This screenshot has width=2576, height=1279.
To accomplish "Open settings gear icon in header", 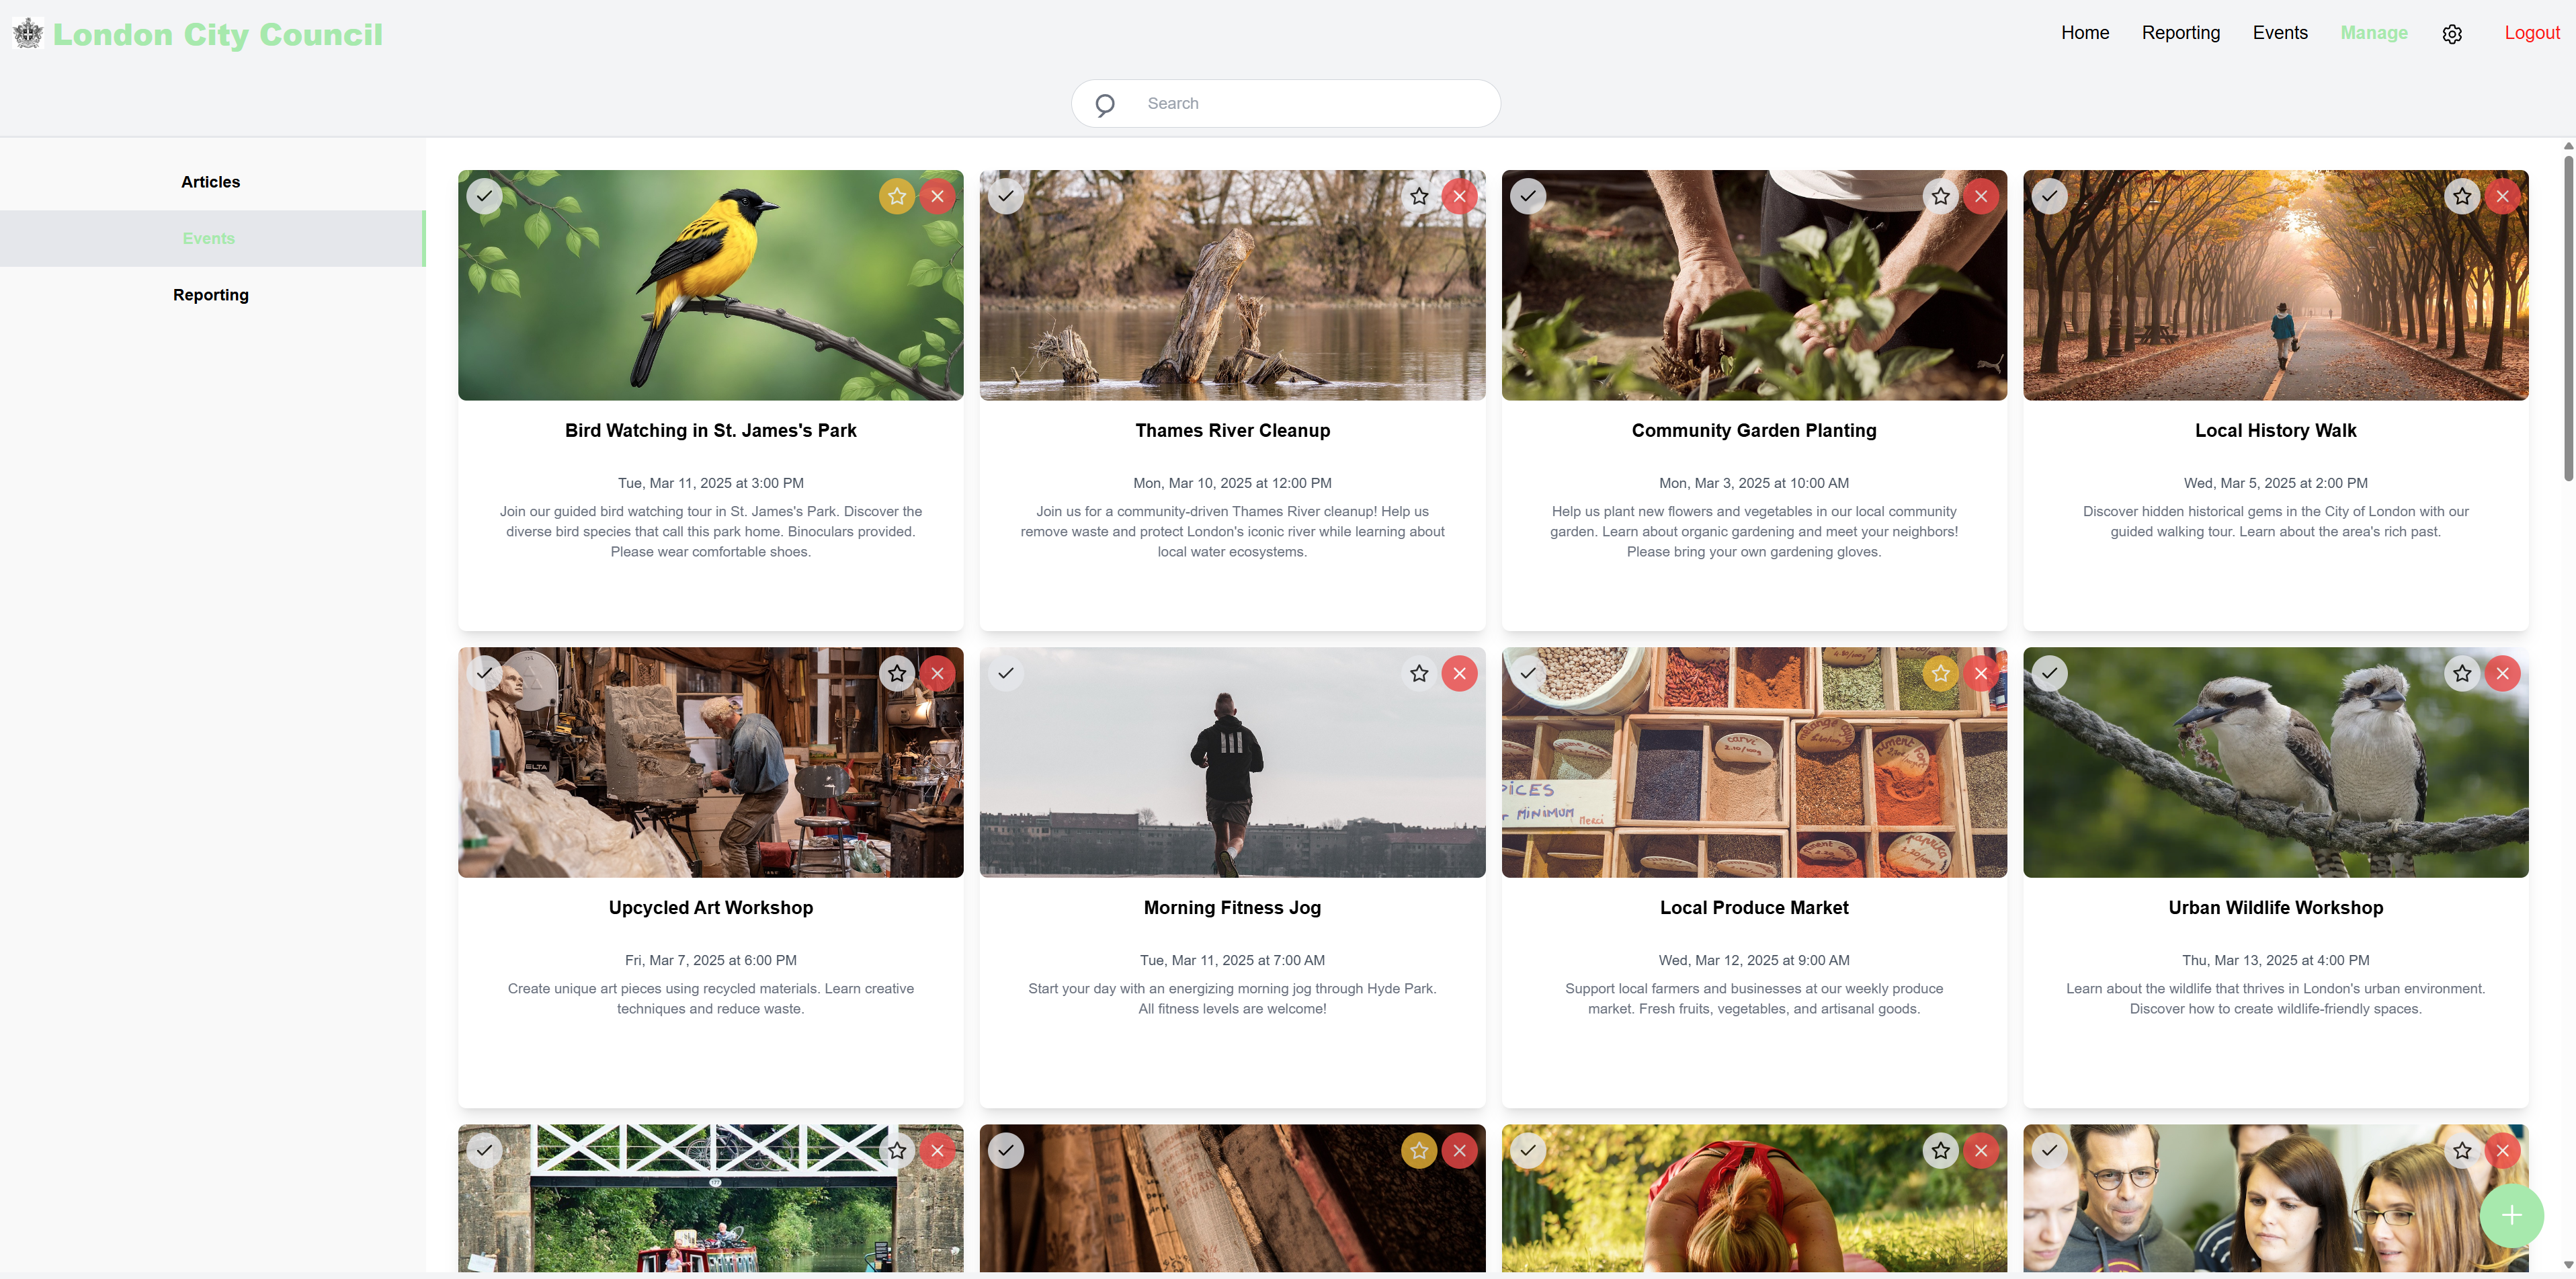I will pyautogui.click(x=2452, y=34).
